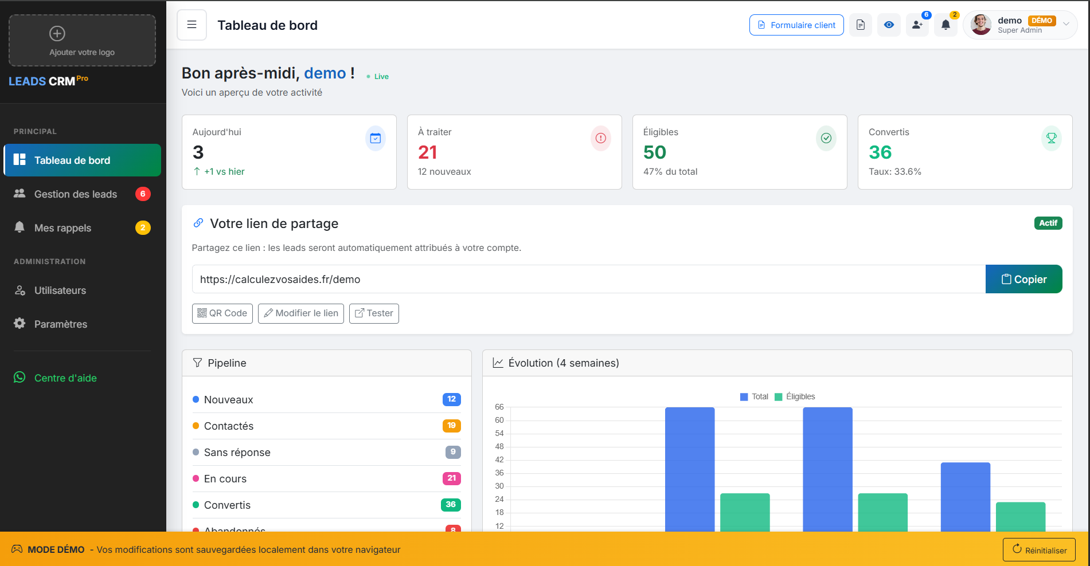Toggle the hamburger menu beside Tableau de bord

point(192,25)
